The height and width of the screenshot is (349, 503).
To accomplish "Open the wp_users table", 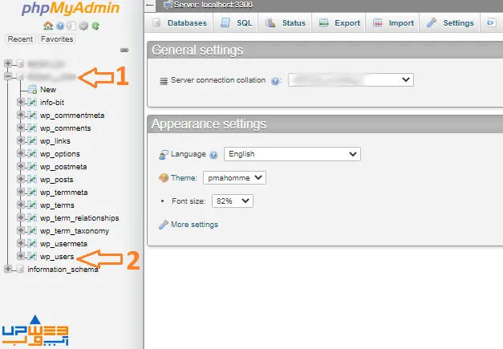I will tap(57, 257).
